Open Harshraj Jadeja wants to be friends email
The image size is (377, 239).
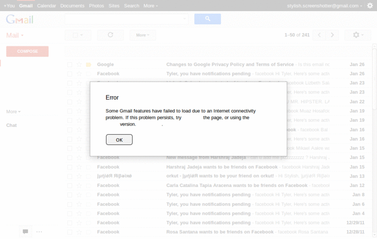click(x=221, y=167)
